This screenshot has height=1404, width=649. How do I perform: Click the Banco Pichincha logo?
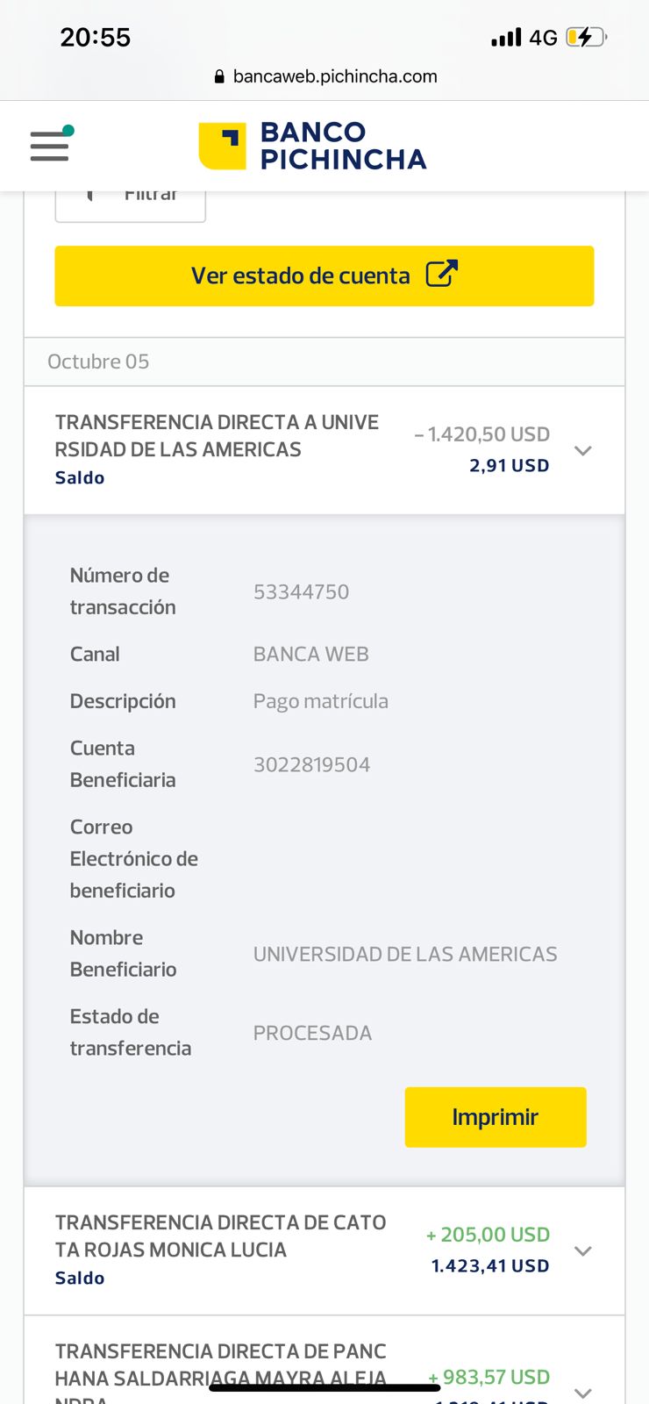312,146
